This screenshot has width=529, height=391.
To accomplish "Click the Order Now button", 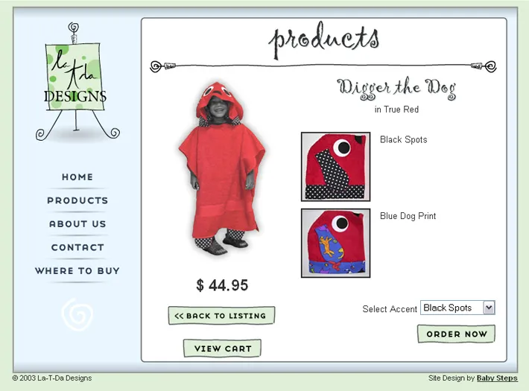I will 457,334.
